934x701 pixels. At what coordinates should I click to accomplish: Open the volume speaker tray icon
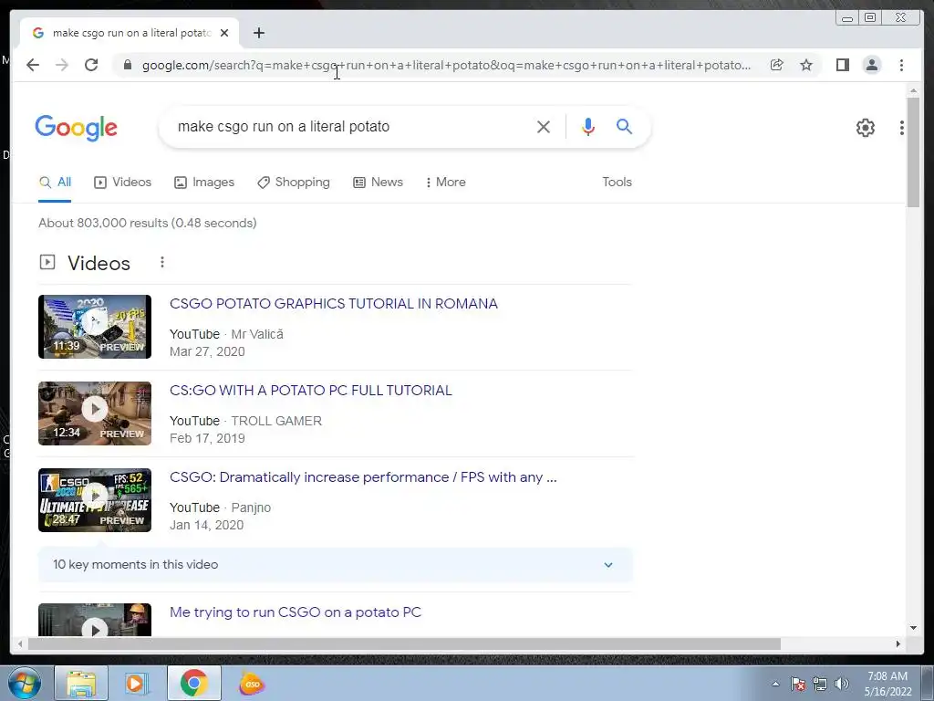pyautogui.click(x=841, y=684)
